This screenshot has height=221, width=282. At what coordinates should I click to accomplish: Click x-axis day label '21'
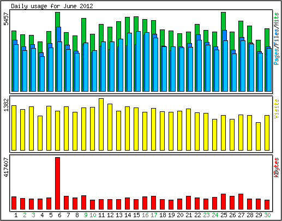pos(189,215)
